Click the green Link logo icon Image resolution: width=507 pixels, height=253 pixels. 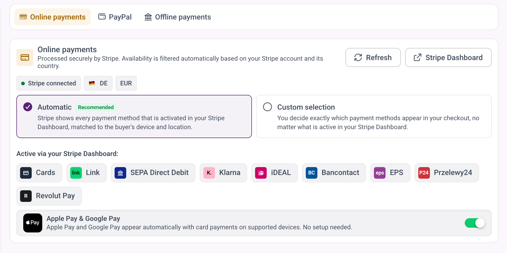click(76, 173)
